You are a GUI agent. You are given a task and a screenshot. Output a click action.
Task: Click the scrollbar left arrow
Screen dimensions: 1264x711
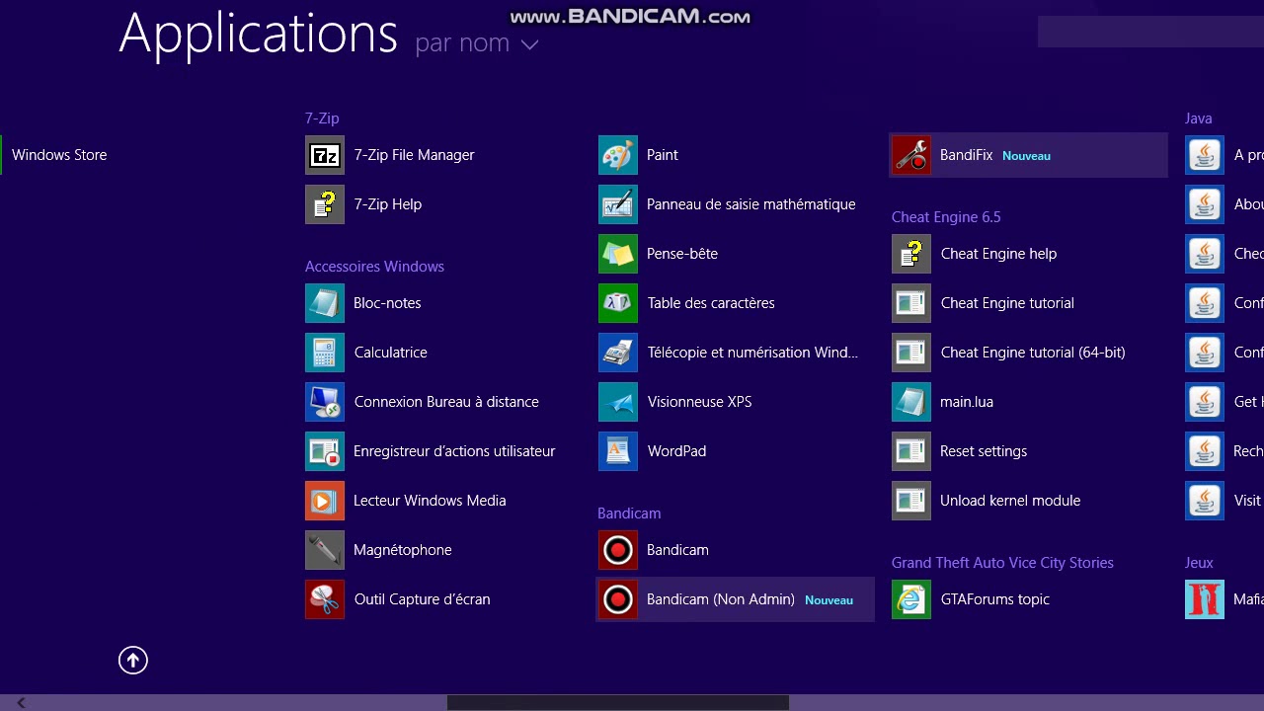[x=20, y=703]
